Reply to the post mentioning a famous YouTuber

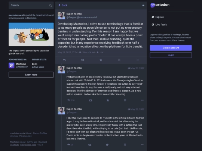pos(69,100)
